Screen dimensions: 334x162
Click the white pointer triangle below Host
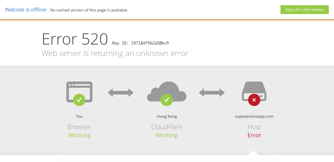[253, 153]
